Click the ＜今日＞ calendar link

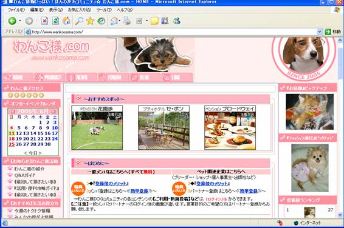tap(33, 153)
